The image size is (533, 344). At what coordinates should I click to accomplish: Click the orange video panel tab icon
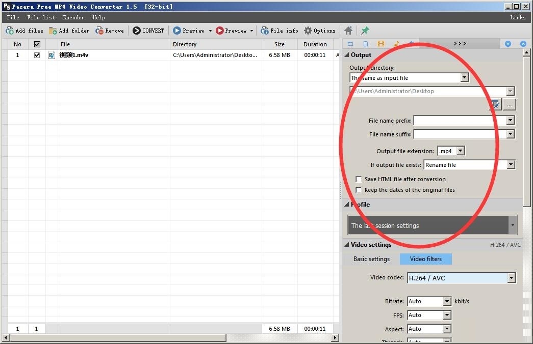click(x=380, y=44)
